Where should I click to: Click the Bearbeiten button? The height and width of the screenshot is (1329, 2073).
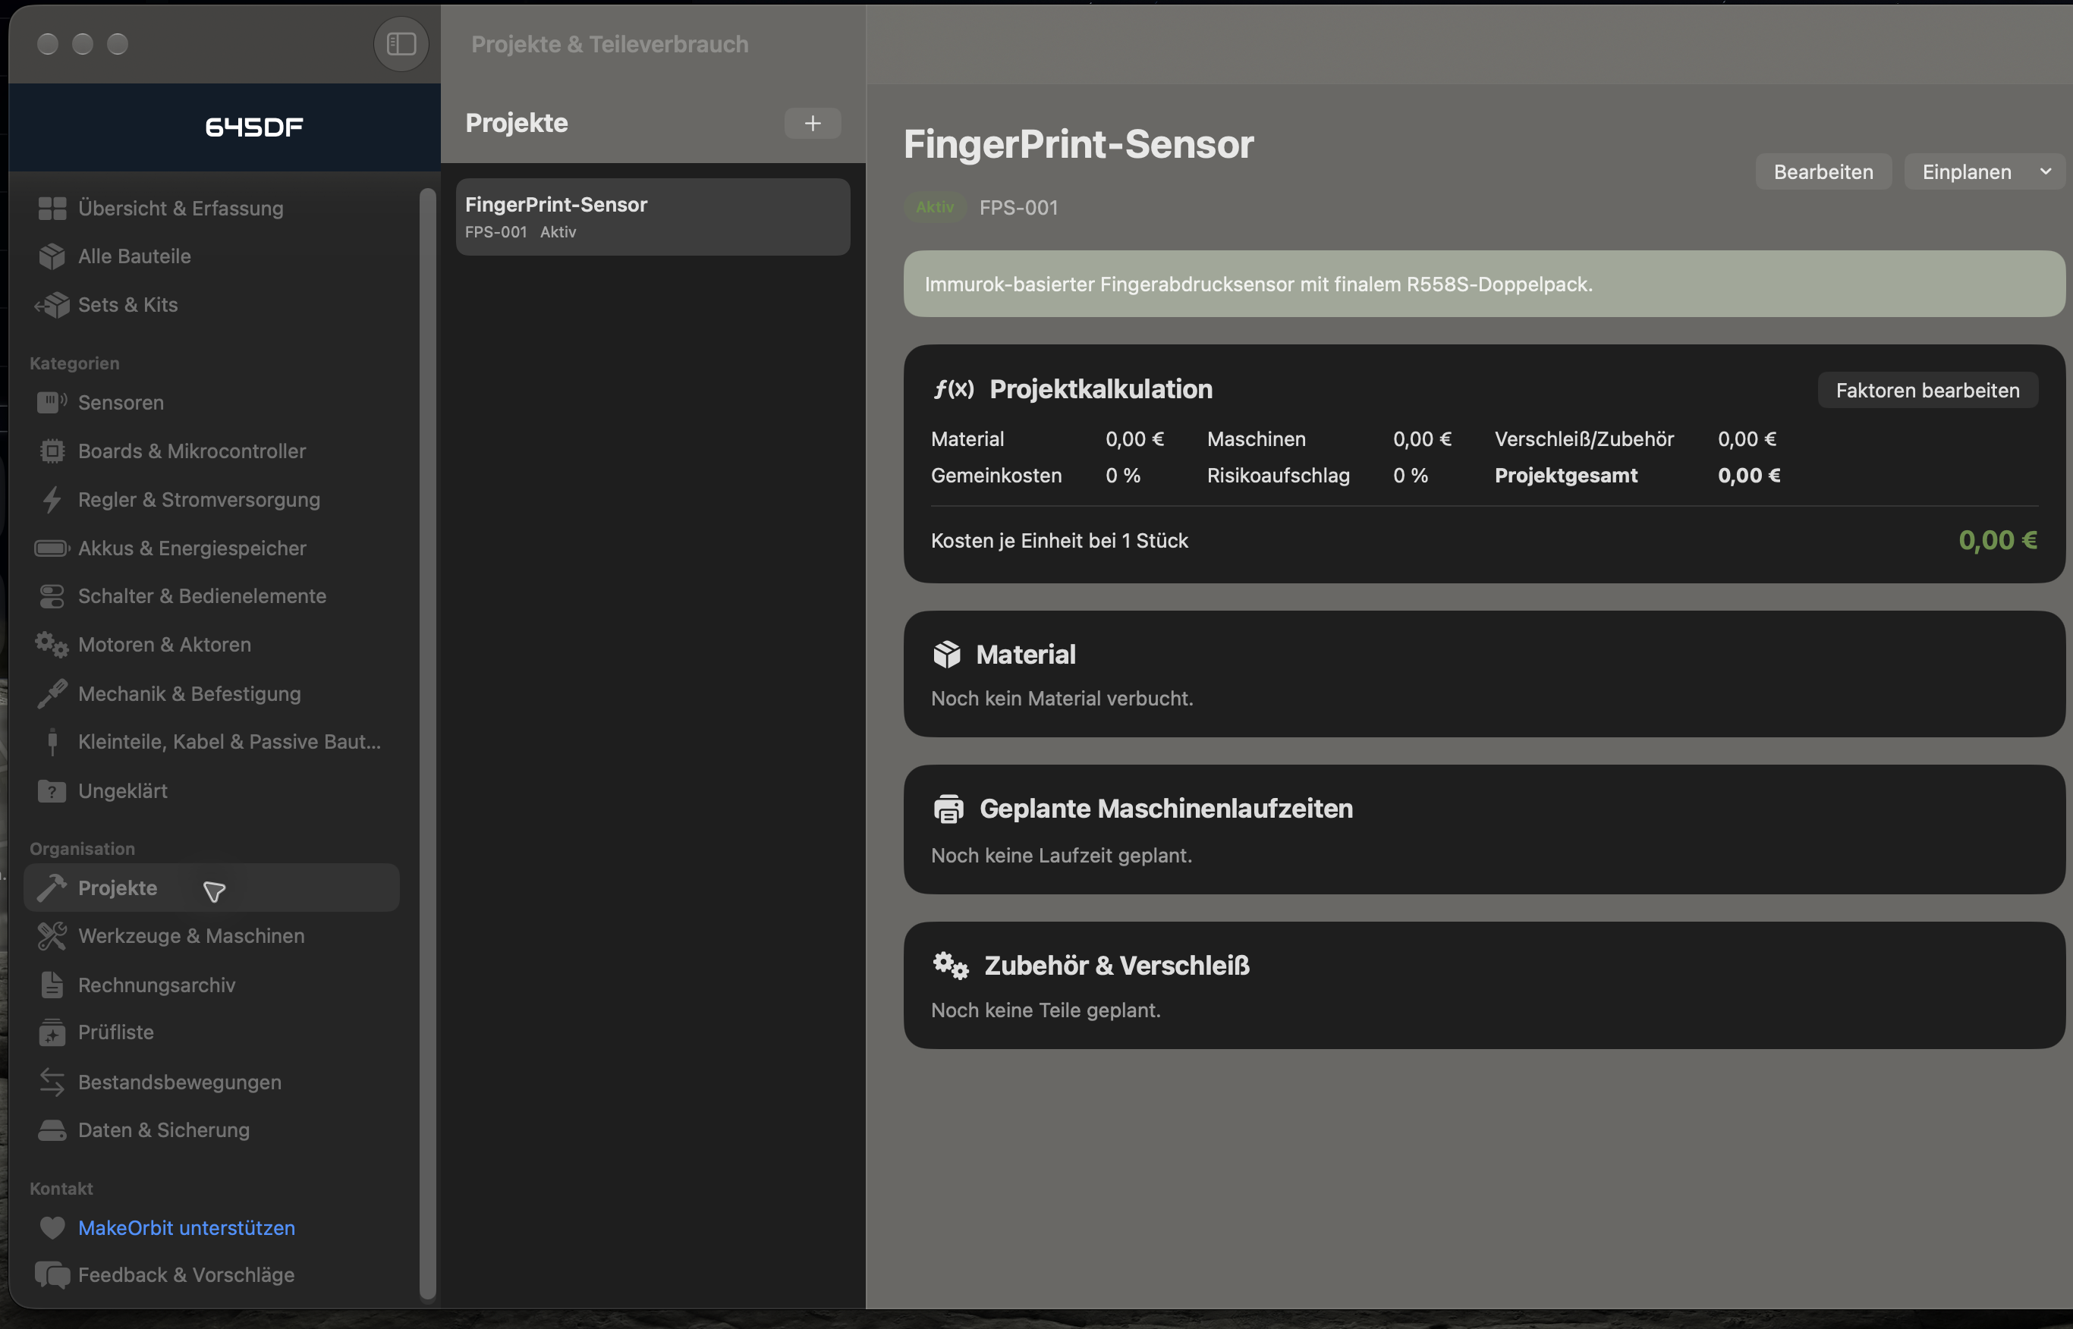pyautogui.click(x=1823, y=171)
